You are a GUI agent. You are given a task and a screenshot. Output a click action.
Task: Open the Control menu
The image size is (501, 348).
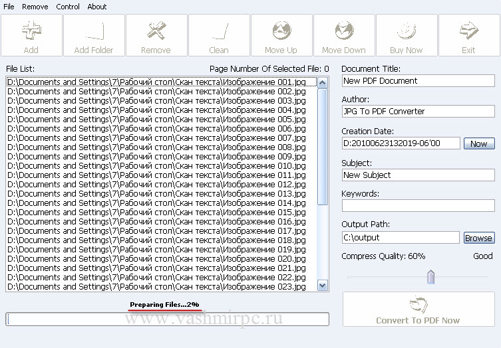tap(68, 7)
